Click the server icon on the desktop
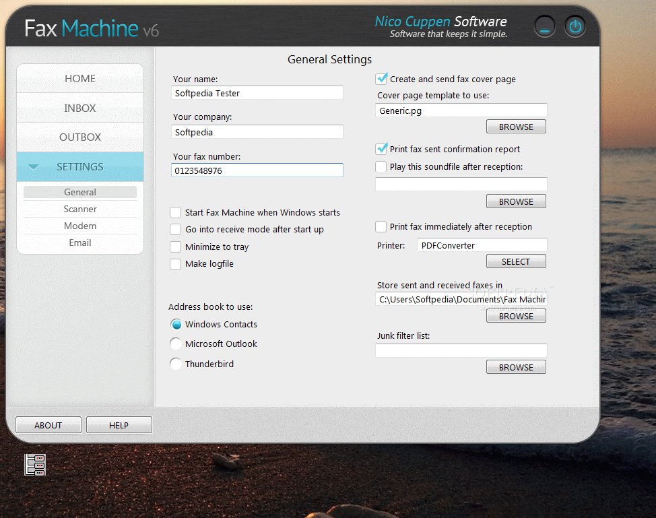Screen dimensions: 656x518 (35, 464)
